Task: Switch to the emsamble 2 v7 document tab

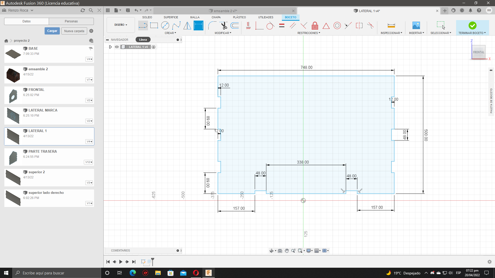Action: [x=225, y=11]
